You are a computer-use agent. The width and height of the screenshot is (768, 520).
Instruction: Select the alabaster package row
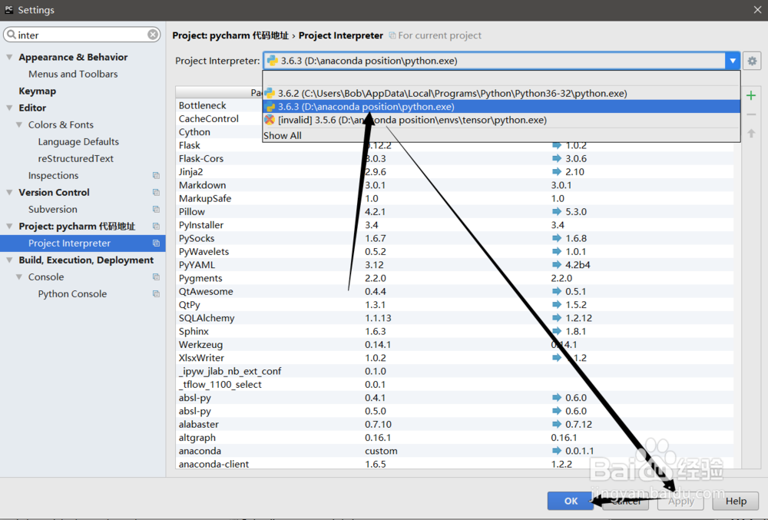pyautogui.click(x=455, y=424)
